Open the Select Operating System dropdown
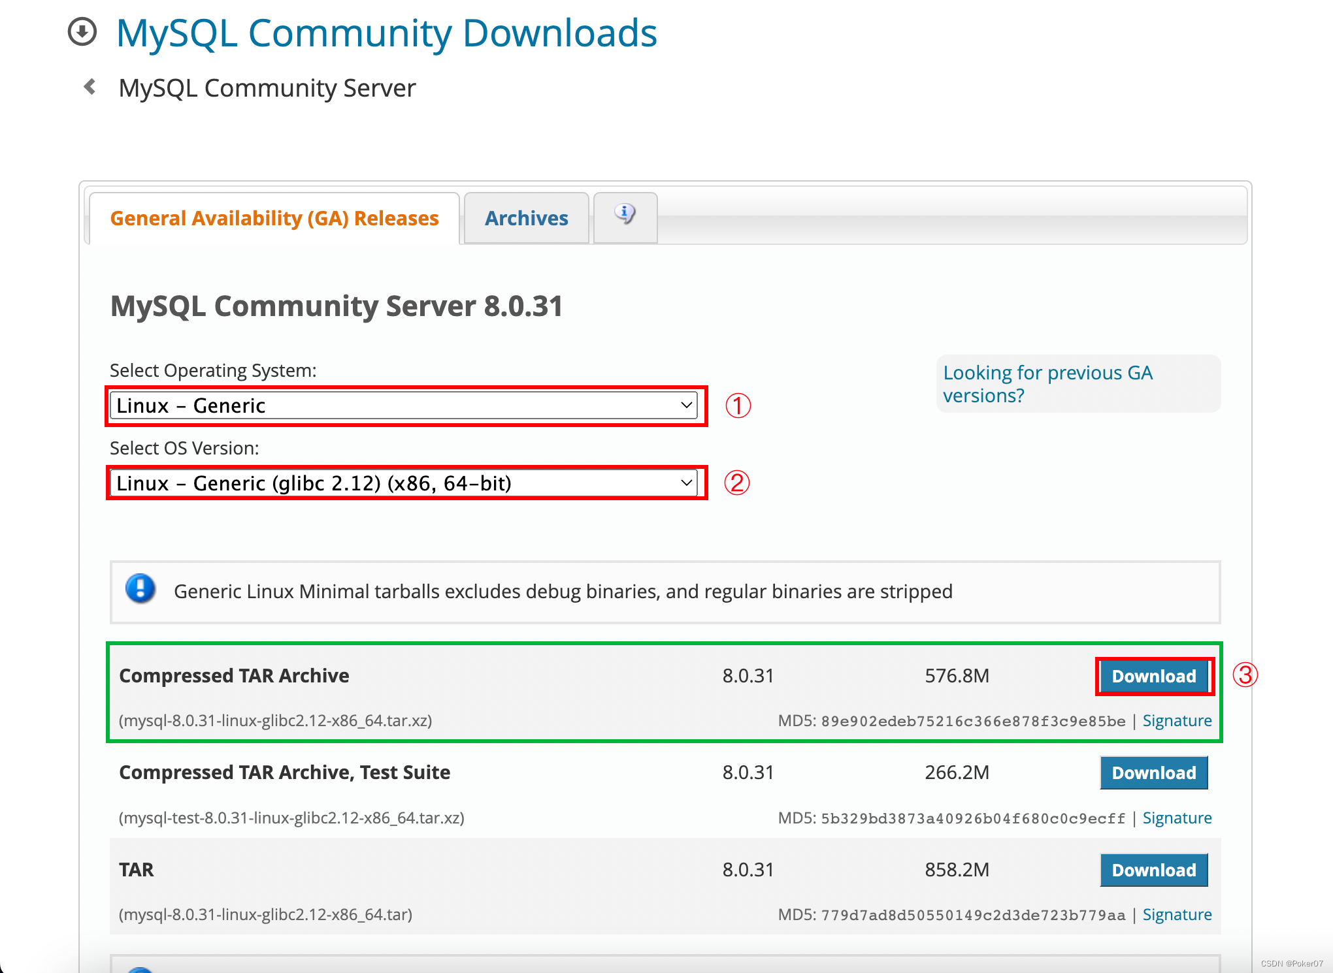 (404, 406)
